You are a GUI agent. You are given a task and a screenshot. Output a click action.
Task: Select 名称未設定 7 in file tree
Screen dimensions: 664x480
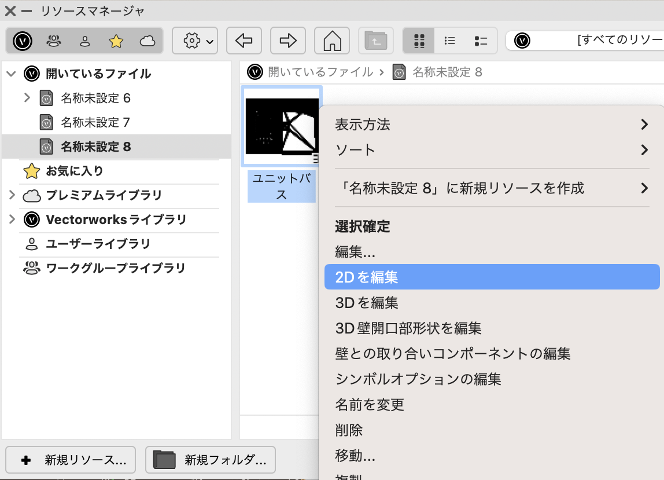click(x=95, y=122)
